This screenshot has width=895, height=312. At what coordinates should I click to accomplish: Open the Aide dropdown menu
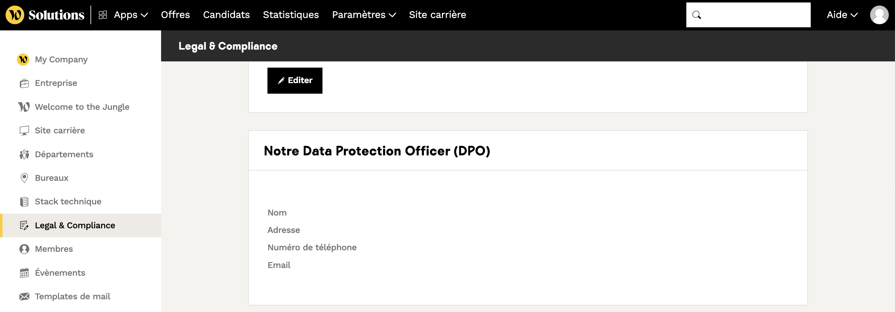842,15
